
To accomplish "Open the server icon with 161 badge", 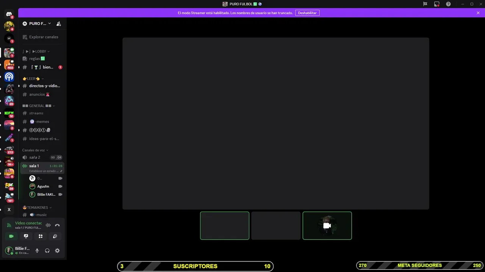I will tap(9, 198).
